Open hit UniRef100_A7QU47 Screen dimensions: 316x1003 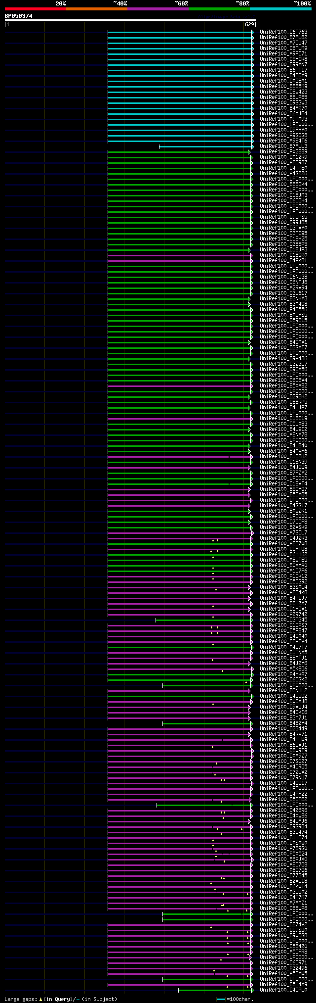pos(283,43)
